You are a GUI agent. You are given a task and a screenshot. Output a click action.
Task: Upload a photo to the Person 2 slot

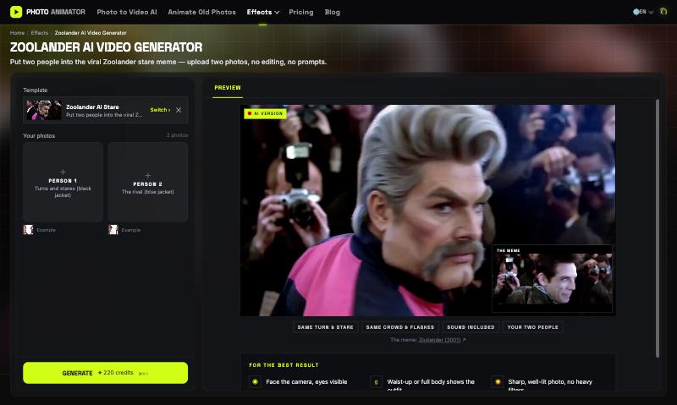point(147,182)
